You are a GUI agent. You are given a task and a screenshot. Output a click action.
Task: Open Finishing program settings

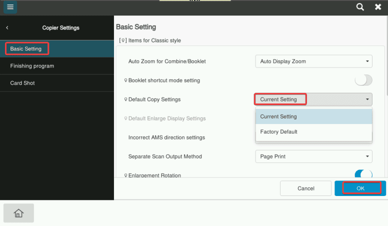[32, 66]
